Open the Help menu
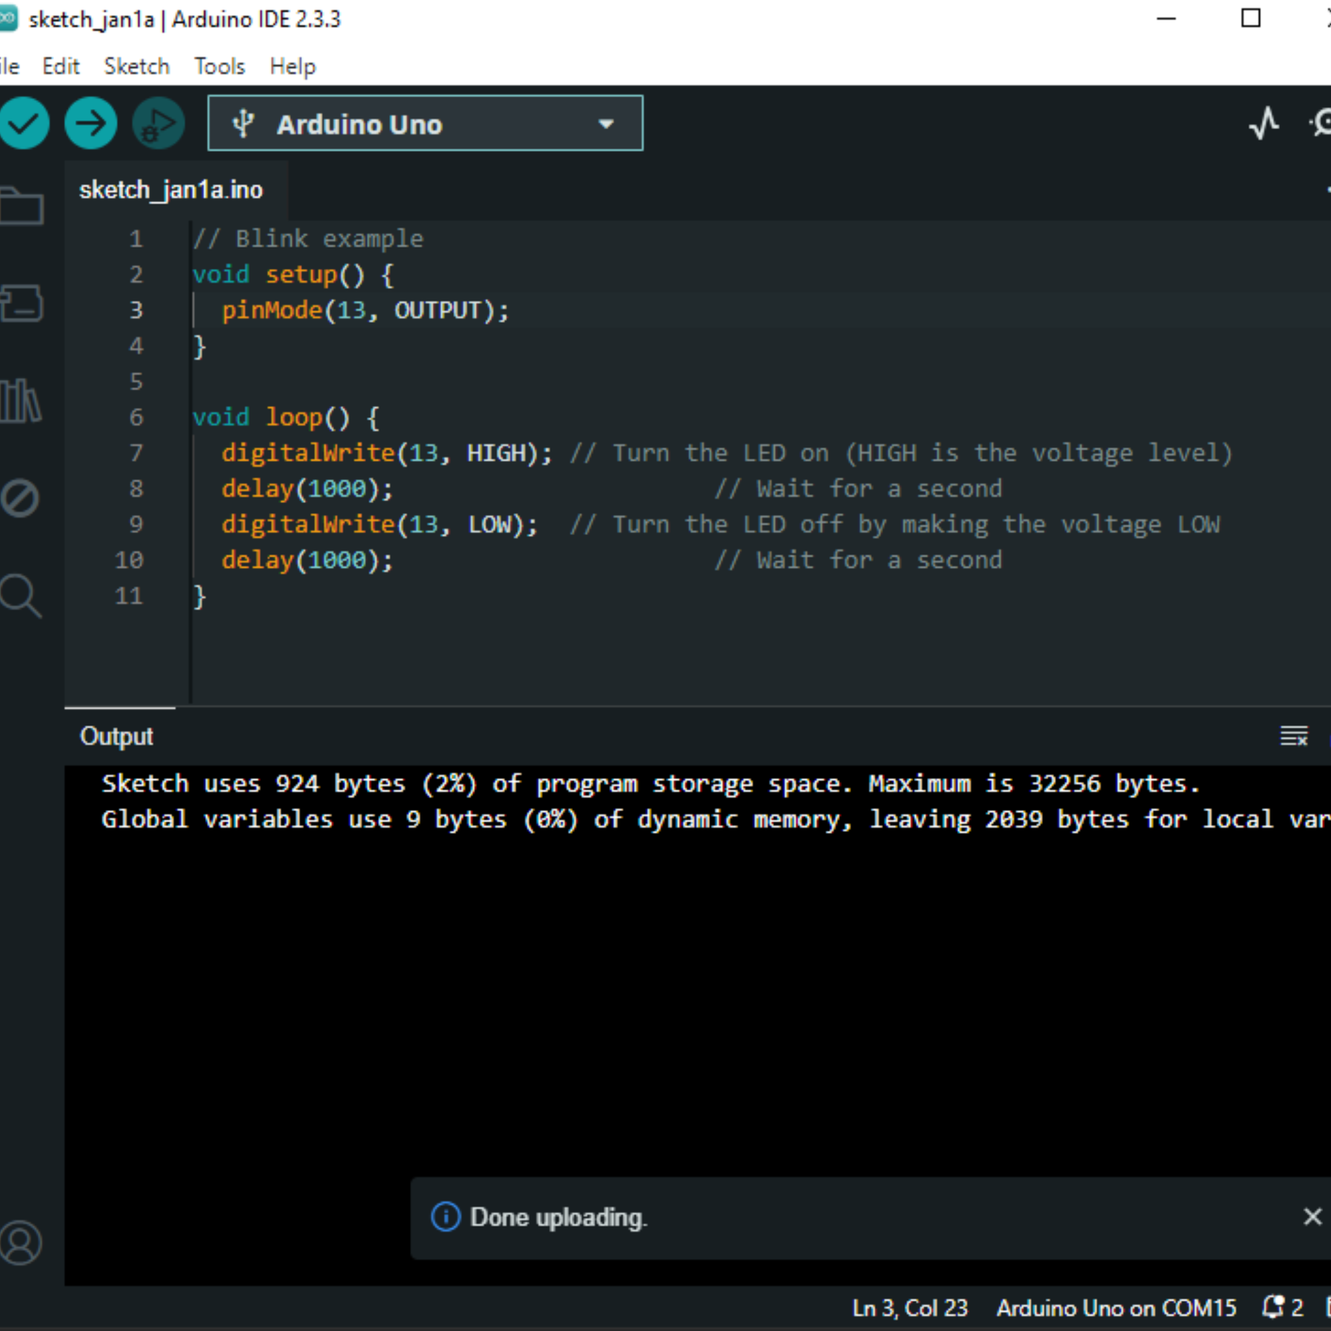This screenshot has width=1331, height=1331. coord(293,66)
